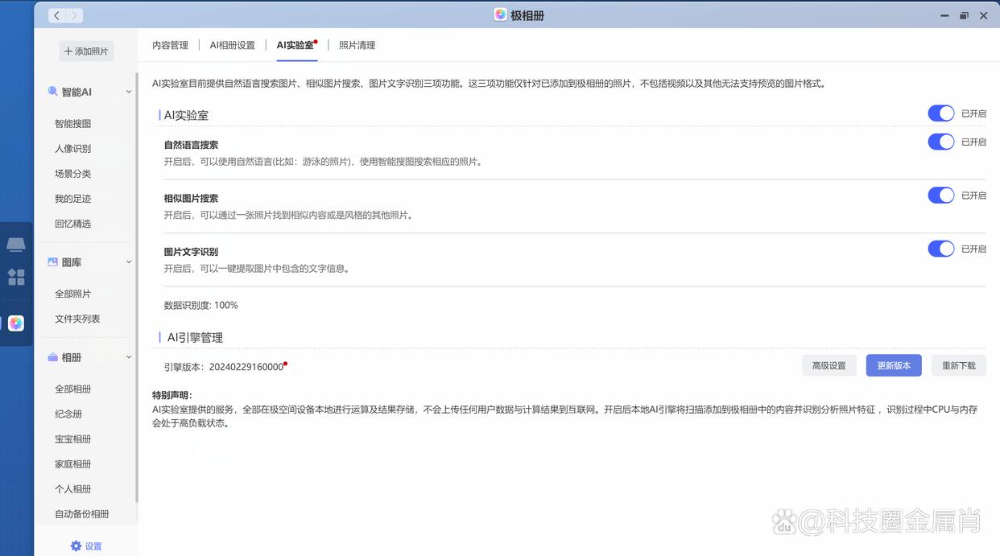Select the AI实验室 tab
Viewport: 1000px width, 556px height.
tap(295, 45)
